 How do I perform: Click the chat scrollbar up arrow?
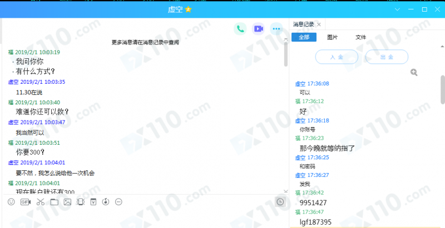[286, 39]
